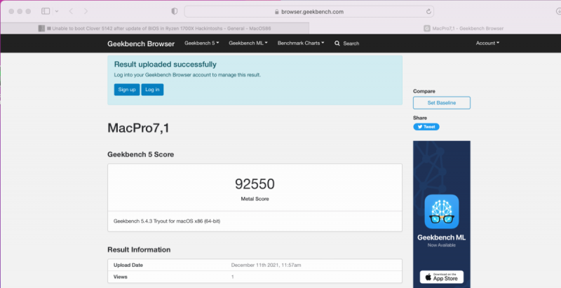Image resolution: width=561 pixels, height=288 pixels.
Task: Click the lock icon in the address bar
Action: coord(276,12)
